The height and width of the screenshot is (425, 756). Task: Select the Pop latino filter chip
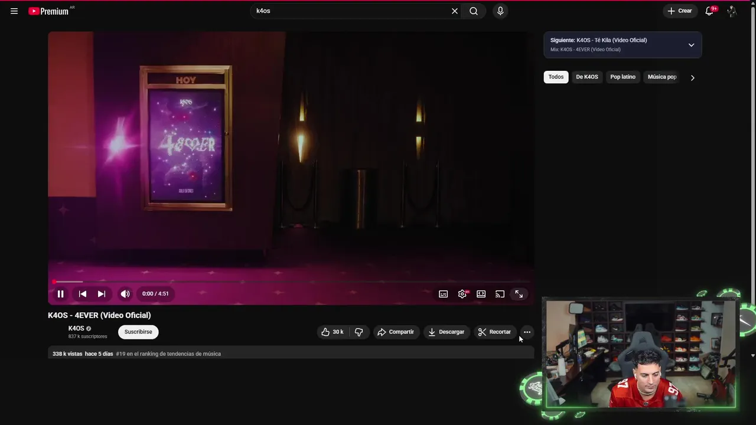click(x=623, y=77)
